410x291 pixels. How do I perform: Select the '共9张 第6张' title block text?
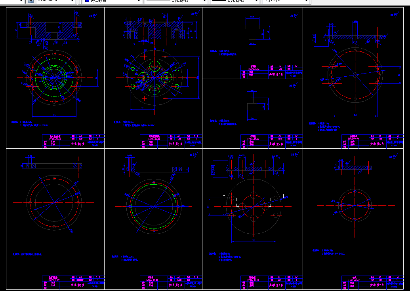point(377,144)
